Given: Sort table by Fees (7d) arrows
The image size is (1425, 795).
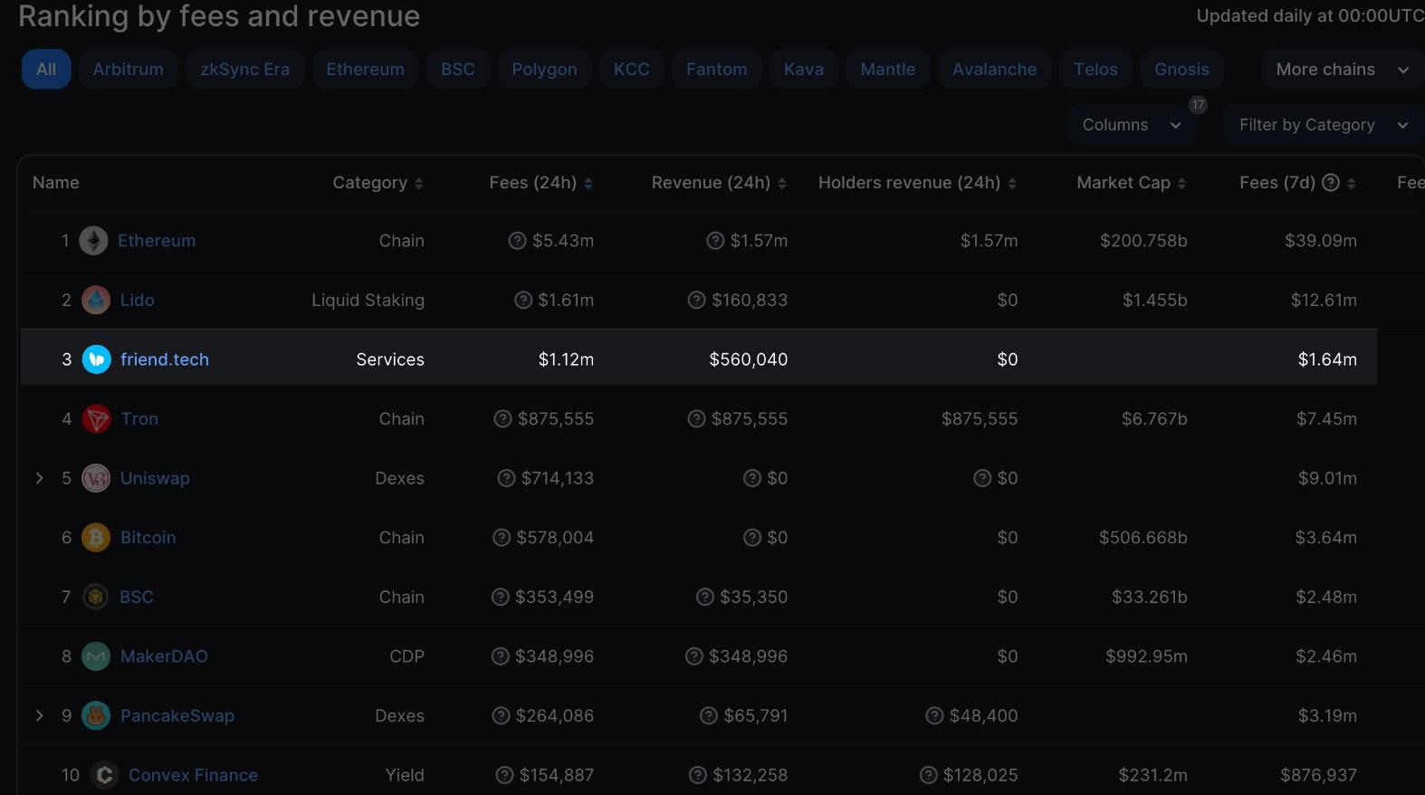Looking at the screenshot, I should [1351, 184].
